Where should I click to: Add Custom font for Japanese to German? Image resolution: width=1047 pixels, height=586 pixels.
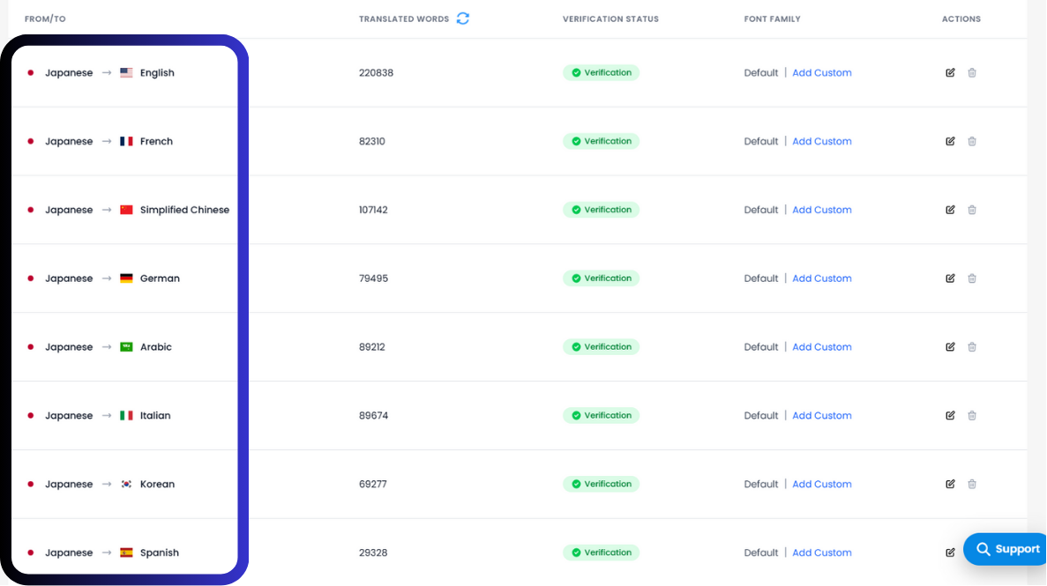coord(821,278)
